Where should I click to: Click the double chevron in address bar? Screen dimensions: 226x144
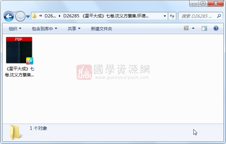[41, 16]
